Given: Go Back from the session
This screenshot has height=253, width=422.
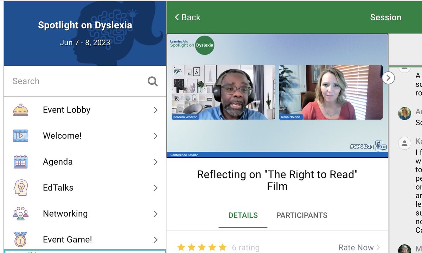Looking at the screenshot, I should pyautogui.click(x=187, y=17).
